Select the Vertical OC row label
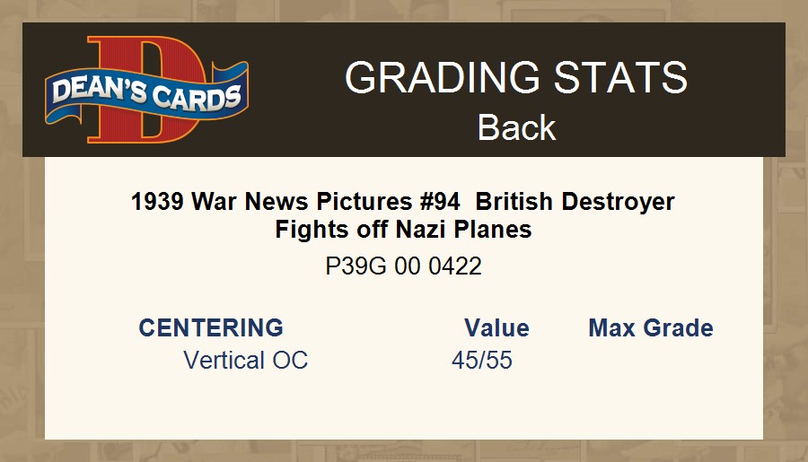 pos(245,360)
